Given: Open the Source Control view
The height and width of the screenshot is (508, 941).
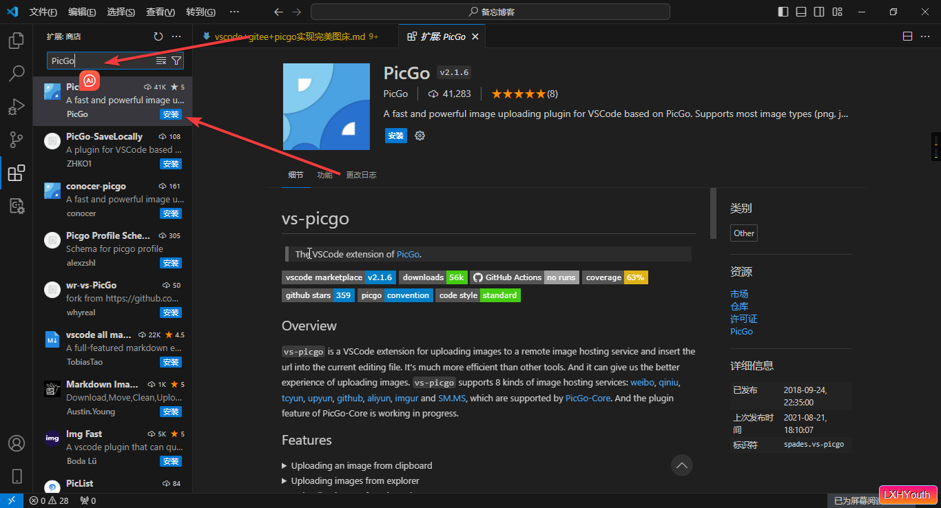Looking at the screenshot, I should pyautogui.click(x=17, y=140).
